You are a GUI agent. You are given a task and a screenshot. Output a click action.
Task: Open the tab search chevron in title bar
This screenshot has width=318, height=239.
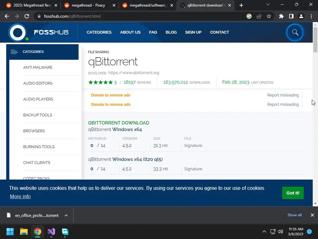pos(268,4)
